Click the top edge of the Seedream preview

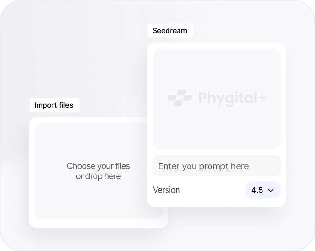(216, 50)
